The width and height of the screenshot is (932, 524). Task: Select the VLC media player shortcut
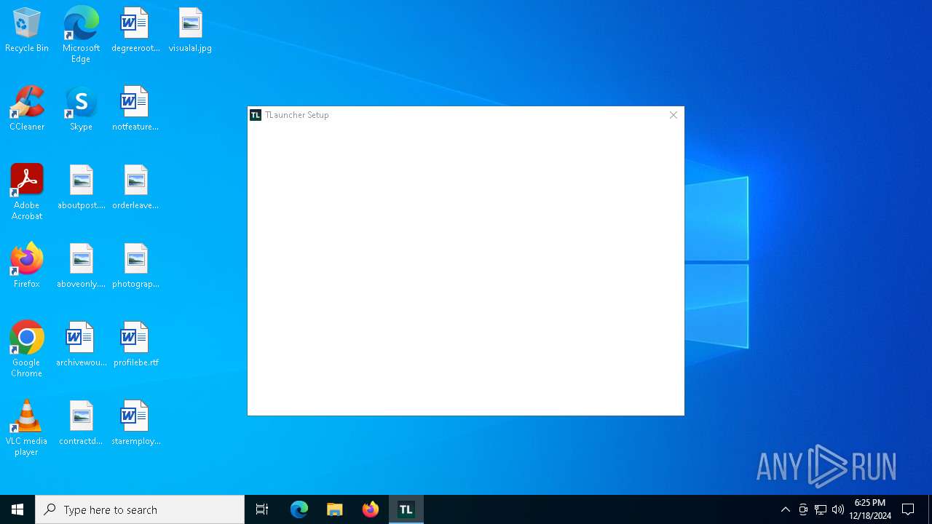(27, 428)
